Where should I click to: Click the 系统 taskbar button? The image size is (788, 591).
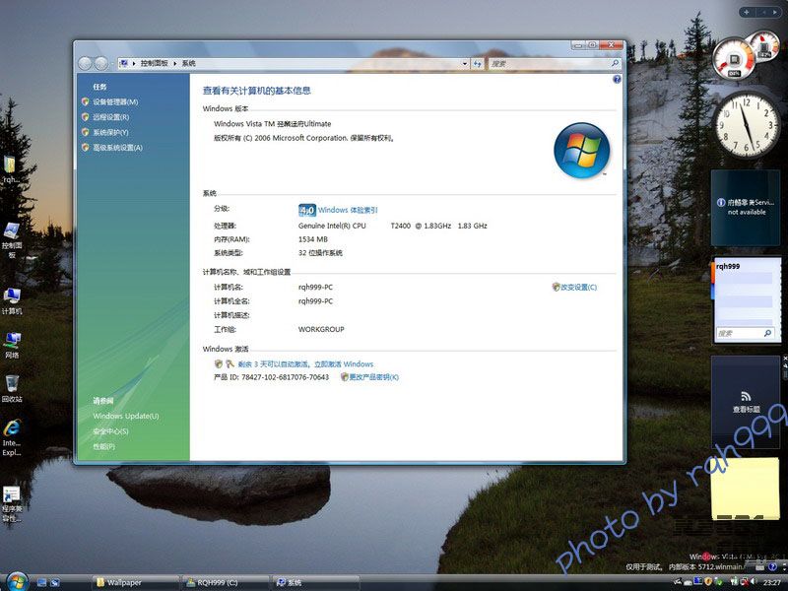314,582
